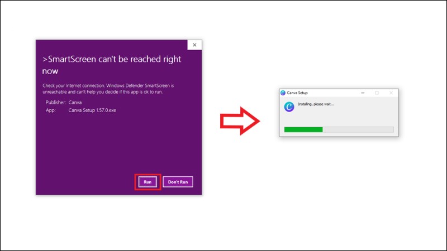Click the 'App:' label
447x251 pixels.
(51, 110)
